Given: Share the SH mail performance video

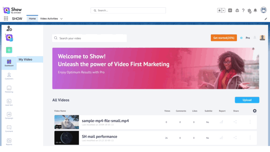Looking at the screenshot, I should [x=235, y=137].
